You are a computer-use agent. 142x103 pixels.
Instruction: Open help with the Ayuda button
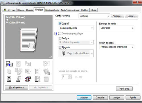click(x=133, y=98)
